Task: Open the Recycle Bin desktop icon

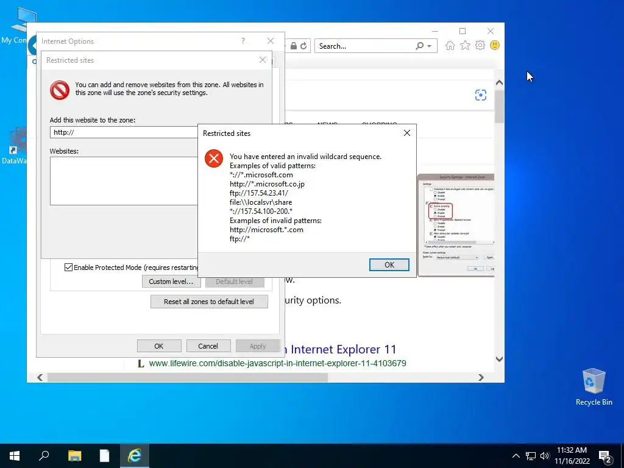Action: pos(594,387)
